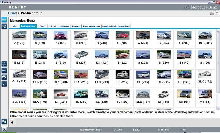Switch to the VIN tab

(15, 26)
